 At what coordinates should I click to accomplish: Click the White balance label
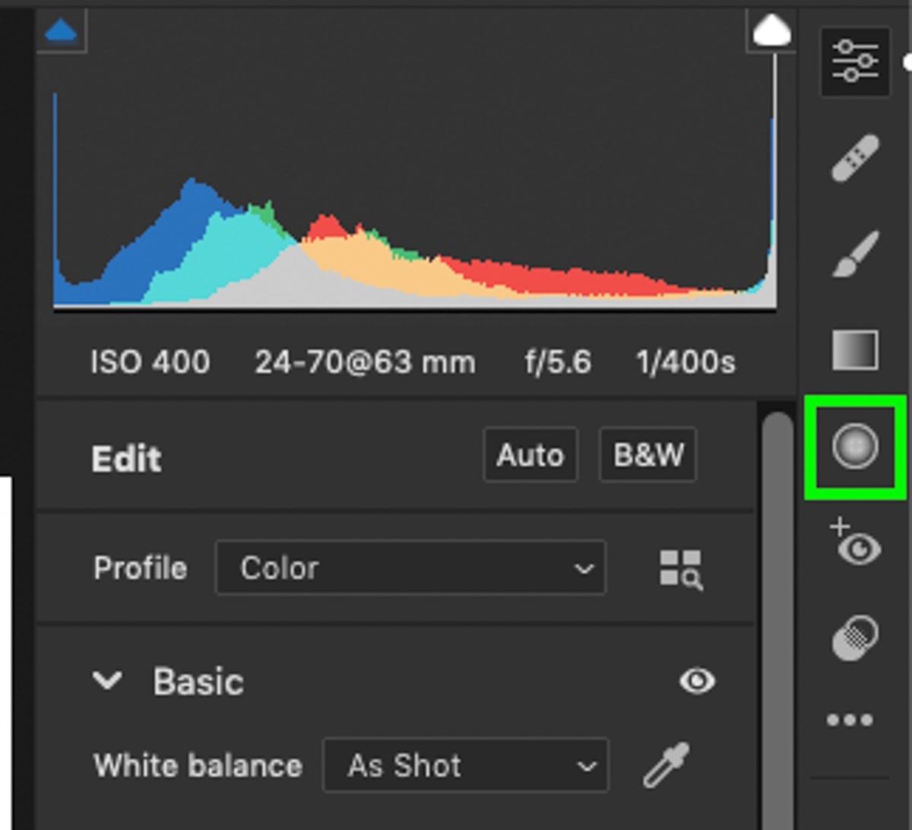[x=198, y=765]
